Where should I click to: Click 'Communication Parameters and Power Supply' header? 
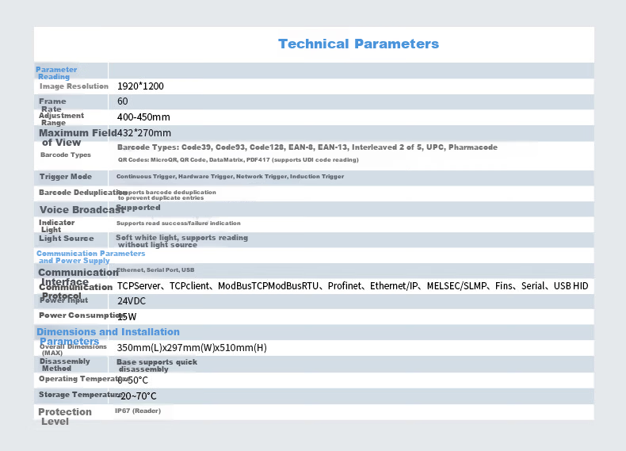coord(90,258)
